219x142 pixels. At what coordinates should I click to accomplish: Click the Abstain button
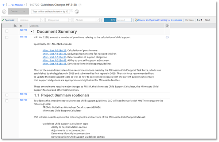85,20
